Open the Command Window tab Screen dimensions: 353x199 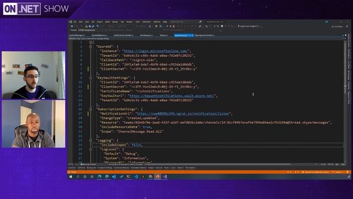click(121, 167)
